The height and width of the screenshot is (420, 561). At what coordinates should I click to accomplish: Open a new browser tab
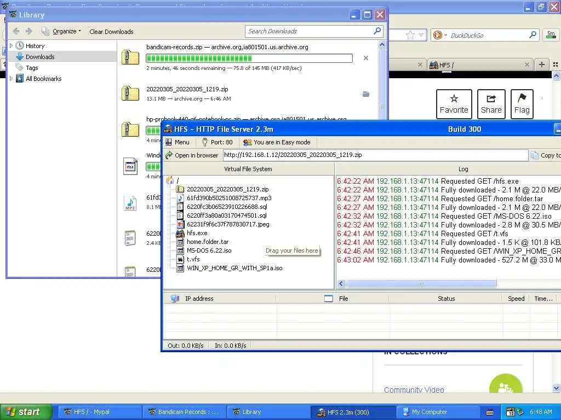[542, 65]
